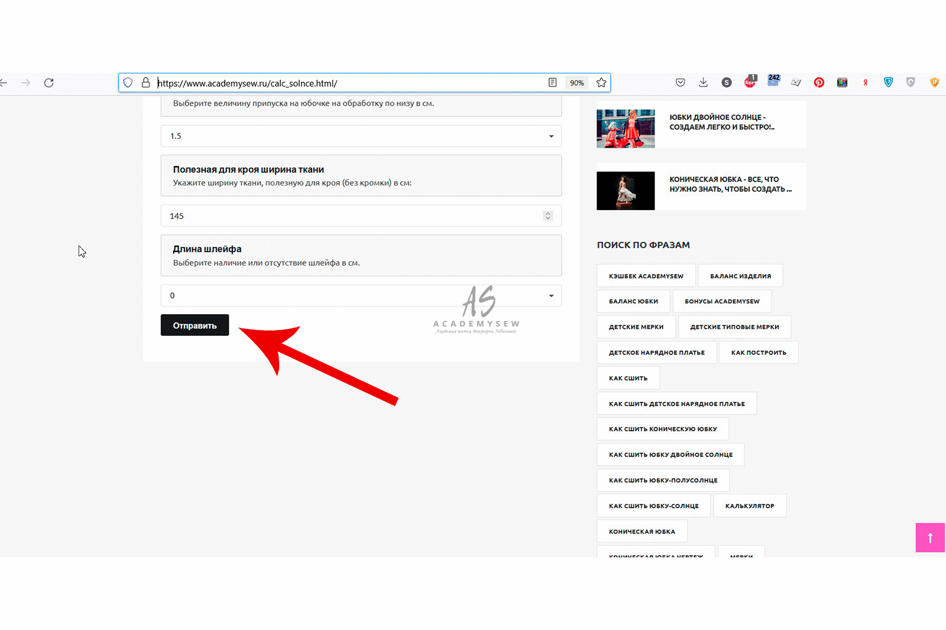Open the grey chart extension icon
The width and height of the screenshot is (946, 630).
click(x=796, y=83)
